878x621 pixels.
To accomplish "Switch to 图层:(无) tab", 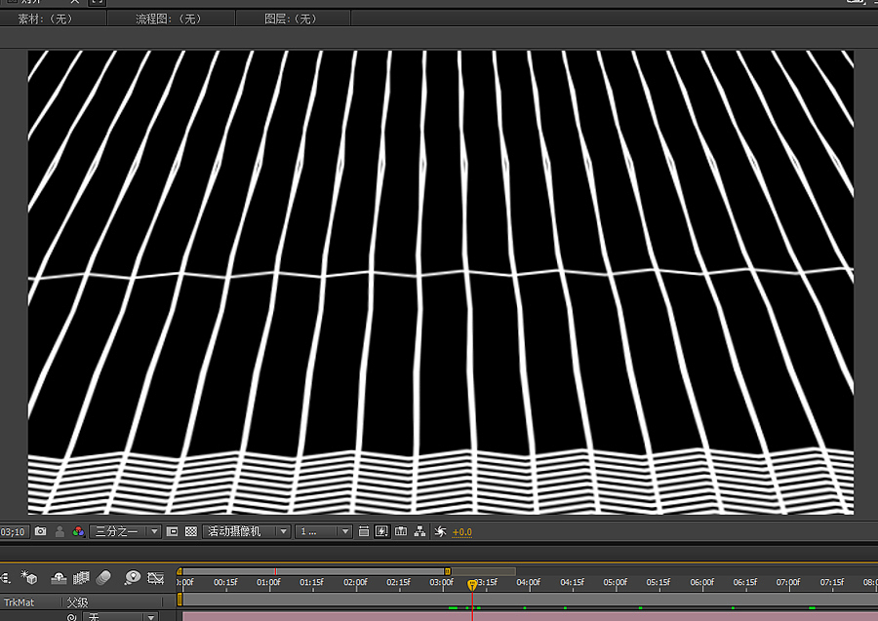I will click(291, 19).
